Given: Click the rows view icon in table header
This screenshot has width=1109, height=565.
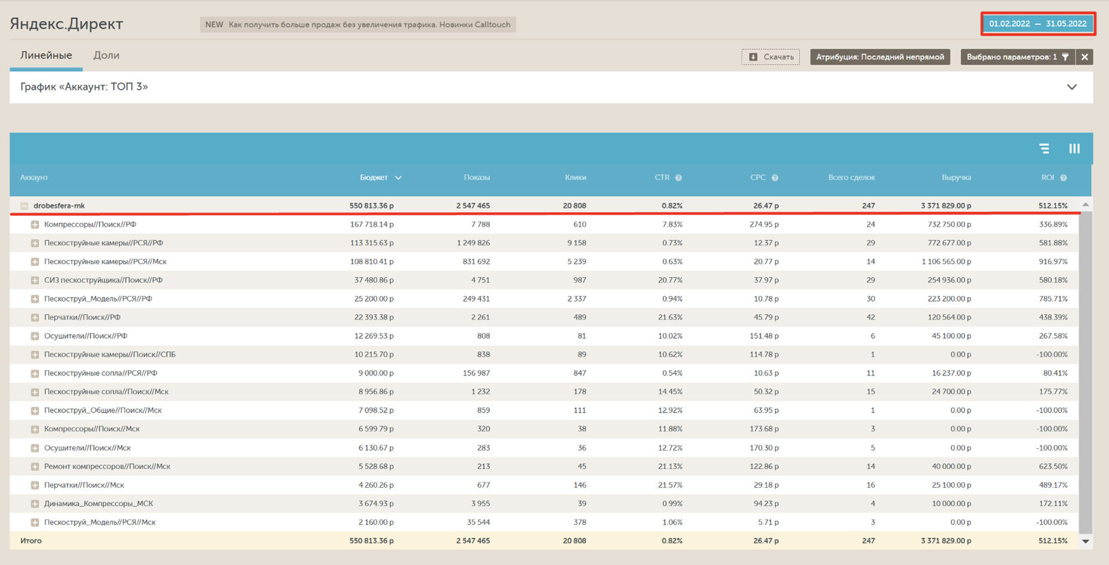Looking at the screenshot, I should coord(1044,149).
